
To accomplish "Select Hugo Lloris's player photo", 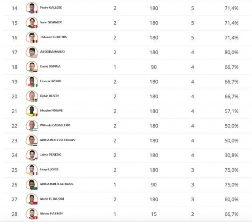I will [x=31, y=170].
